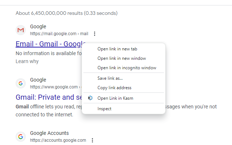232x145 pixels.
Task: Click the https://mail.google.com URL text
Action: coord(54,34)
